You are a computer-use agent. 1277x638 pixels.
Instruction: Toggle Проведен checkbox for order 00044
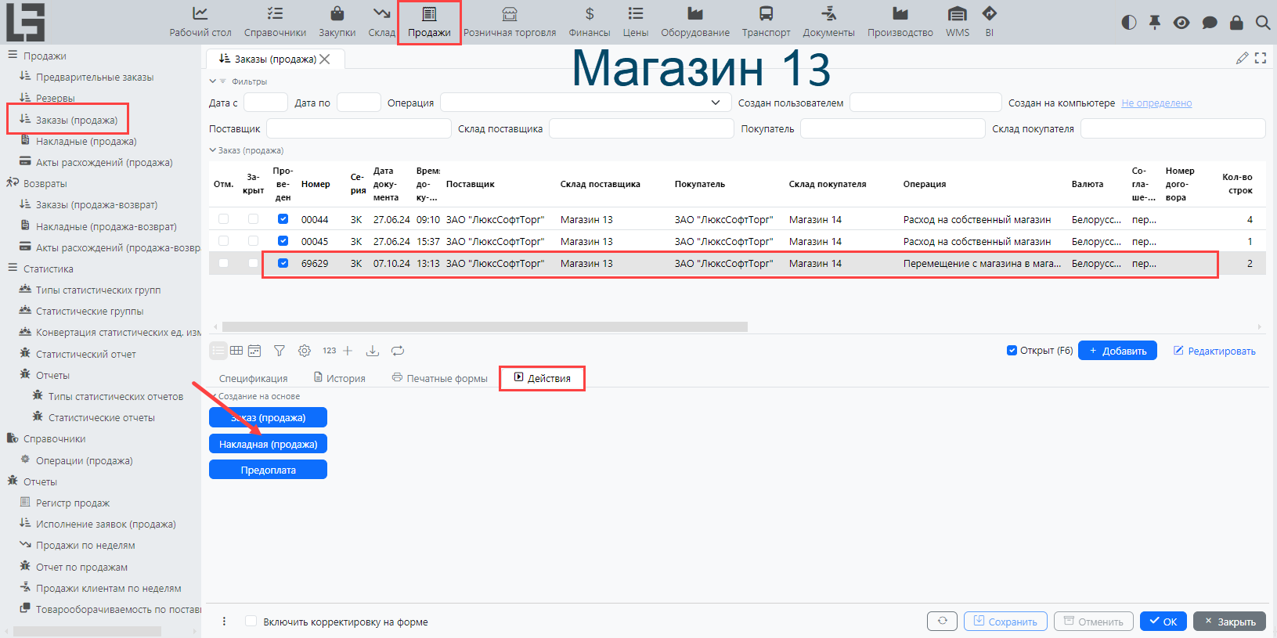click(283, 219)
